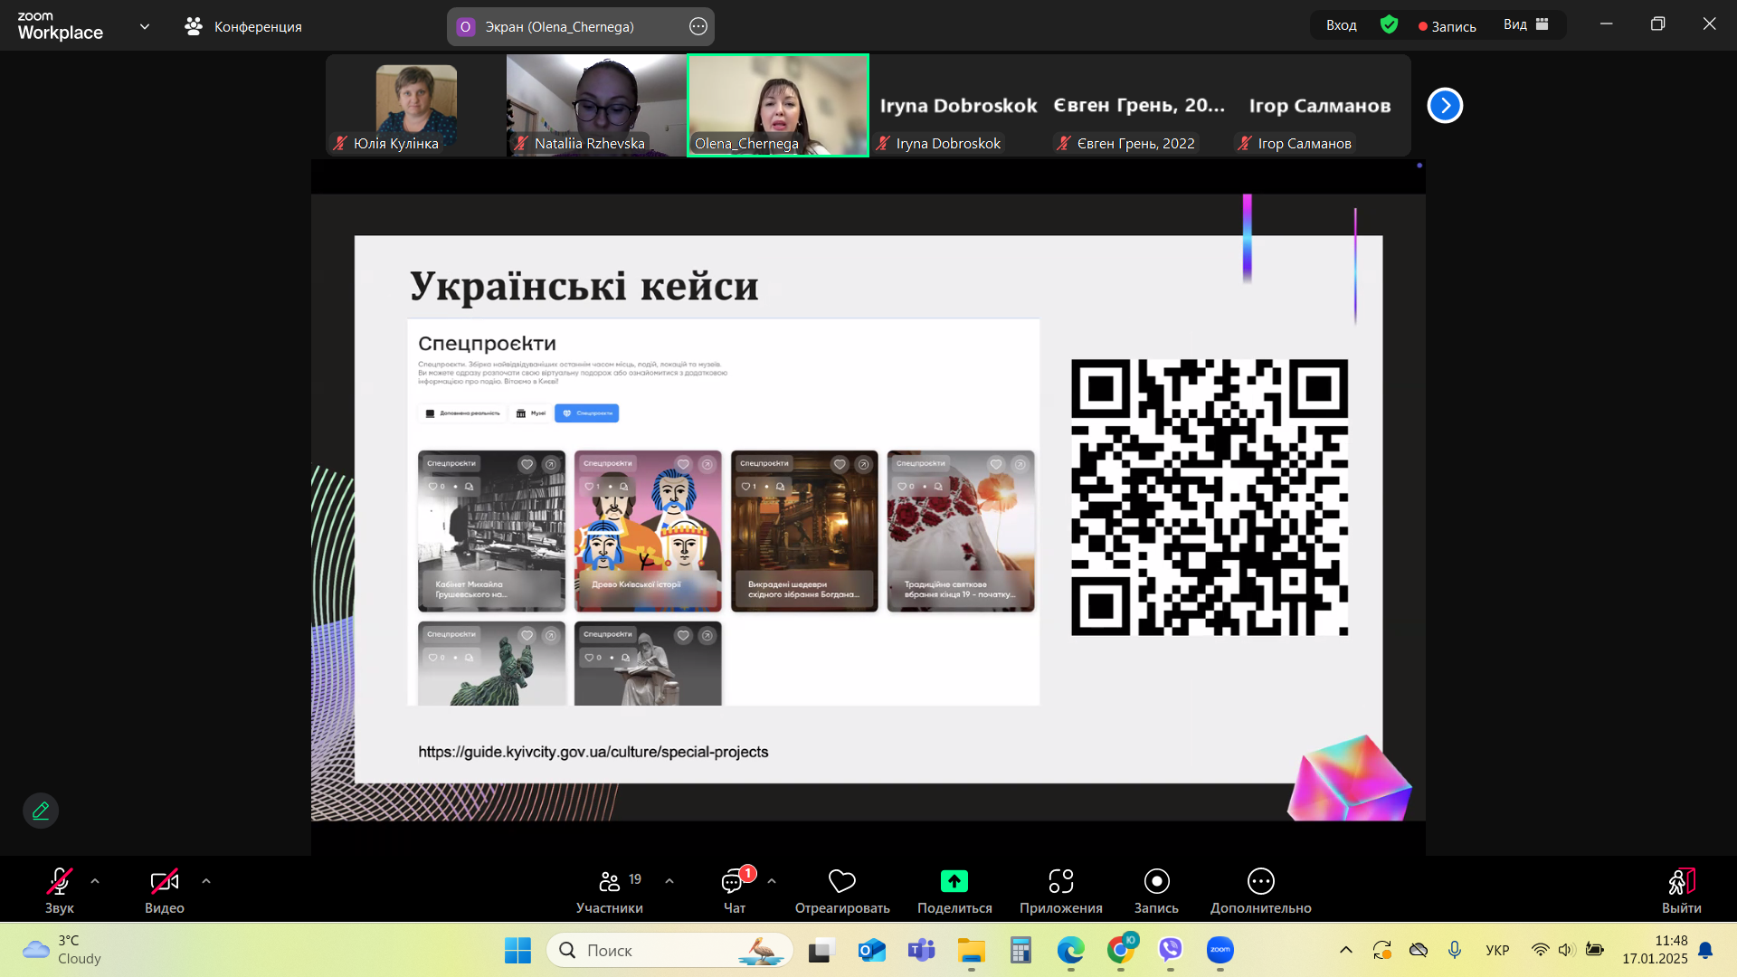Select Юлія Кулінка video thumbnail
Screen dimensions: 1737x977
click(x=416, y=106)
